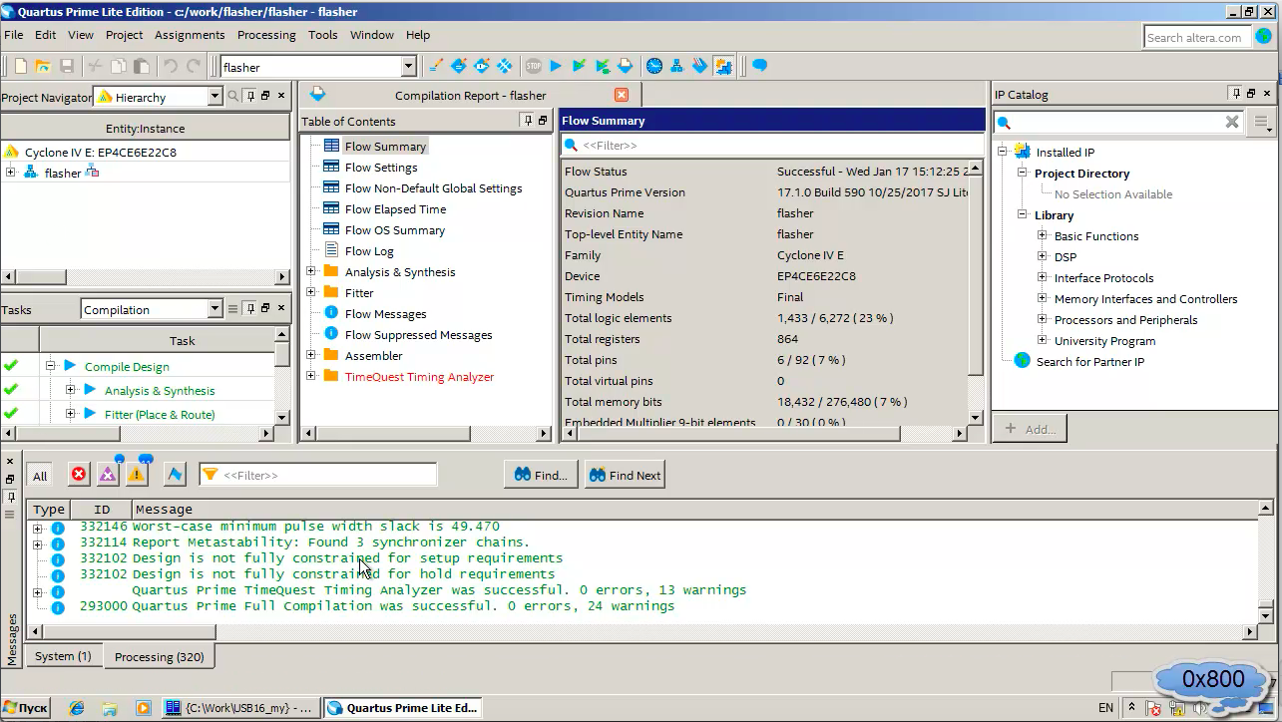1282x722 pixels.
Task: Click the Messages filter input field
Action: click(318, 476)
